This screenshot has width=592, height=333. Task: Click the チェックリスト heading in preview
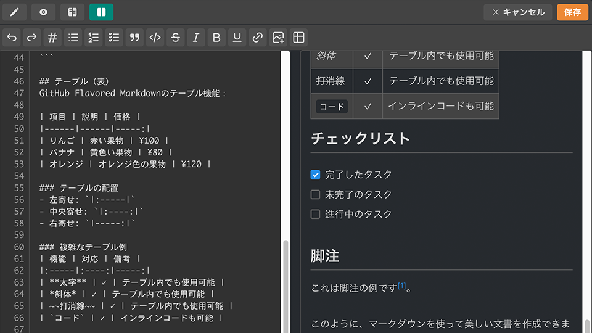tap(360, 138)
